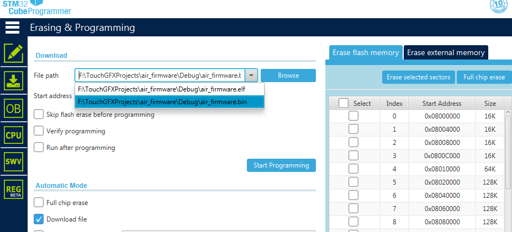Collapse the File path dropdown arrow
The height and width of the screenshot is (232, 512).
coord(251,75)
